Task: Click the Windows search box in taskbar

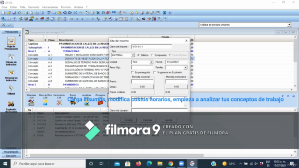Action: click(48, 164)
